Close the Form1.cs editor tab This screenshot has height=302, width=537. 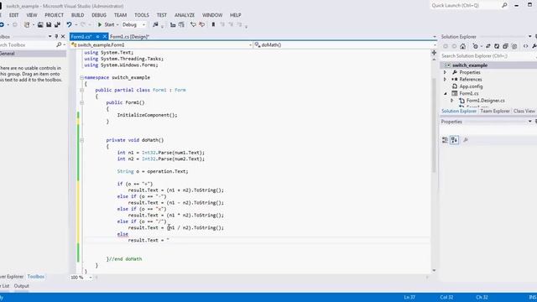click(104, 37)
